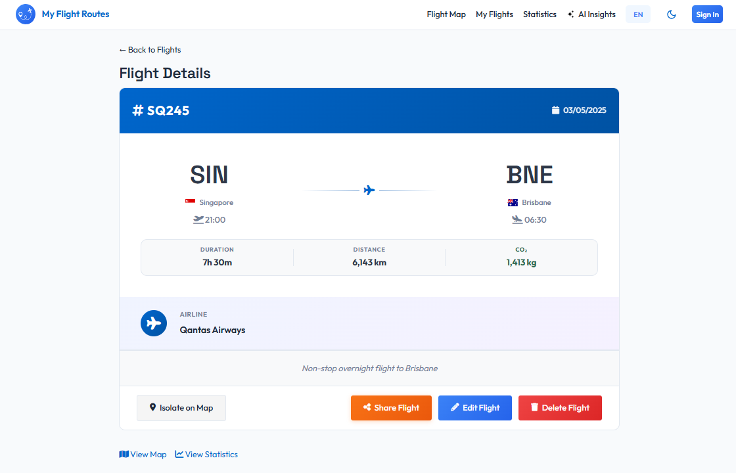Click the Isolate on Map button
The height and width of the screenshot is (473, 736).
tap(181, 408)
